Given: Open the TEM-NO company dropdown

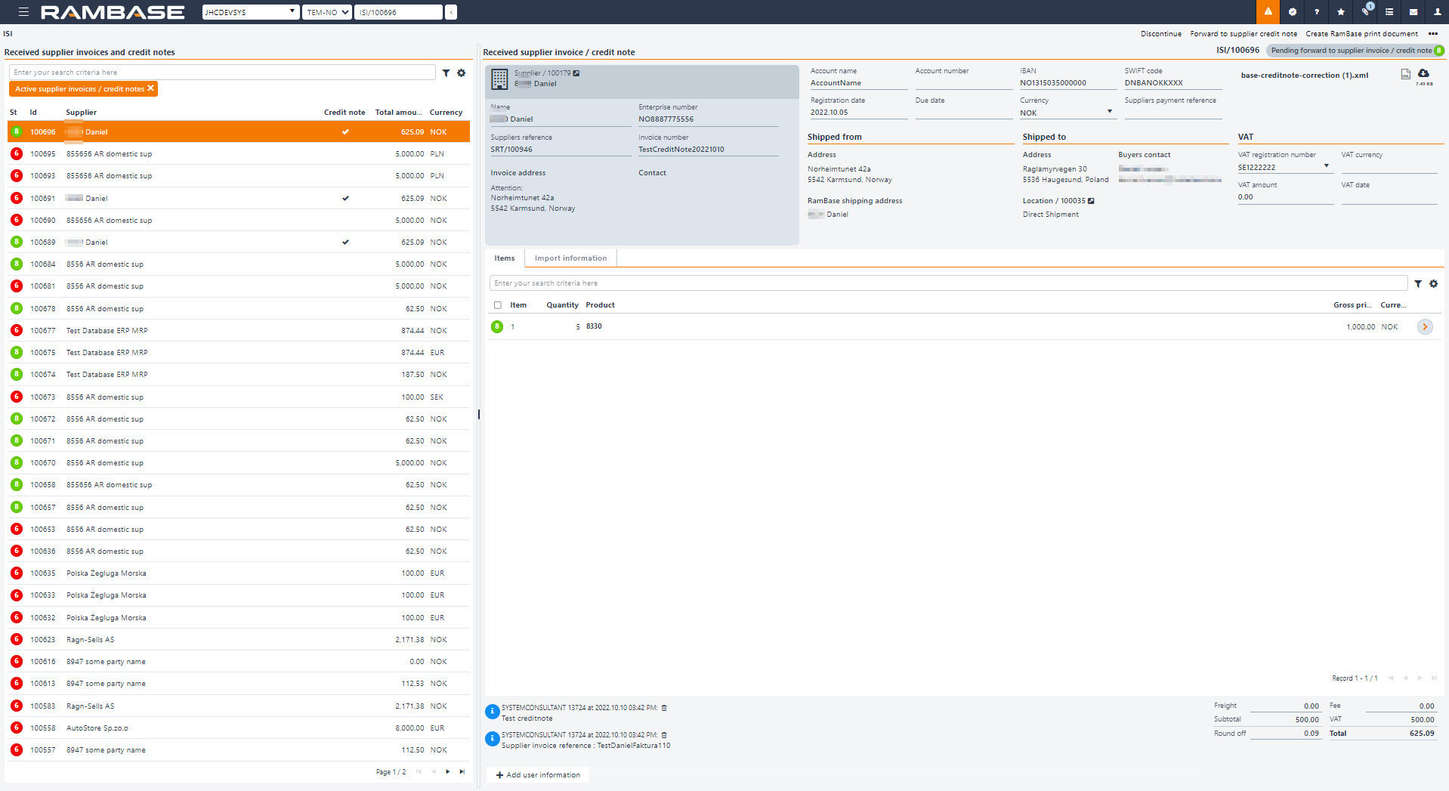Looking at the screenshot, I should [327, 12].
